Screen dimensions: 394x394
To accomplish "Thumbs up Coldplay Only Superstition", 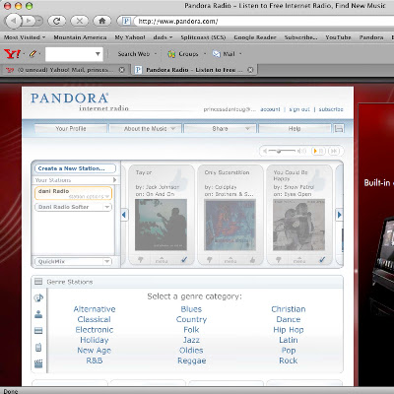I will [x=252, y=260].
